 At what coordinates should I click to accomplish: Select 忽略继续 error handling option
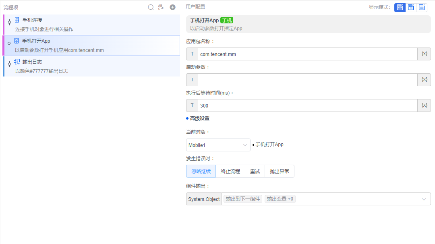click(201, 171)
